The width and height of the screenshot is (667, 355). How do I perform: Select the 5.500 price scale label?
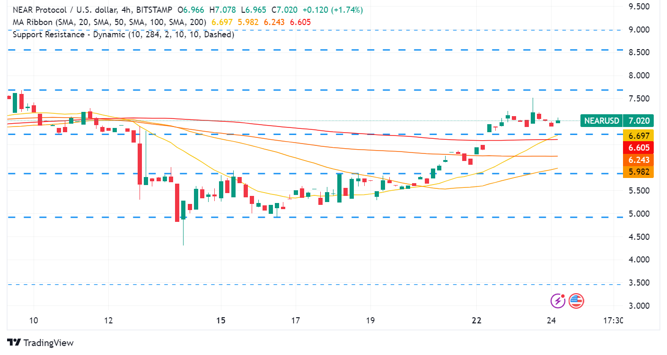639,191
